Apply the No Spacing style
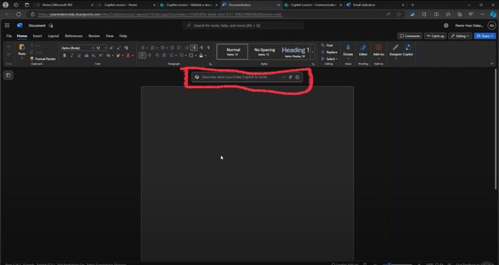The width and height of the screenshot is (499, 265). point(264,52)
